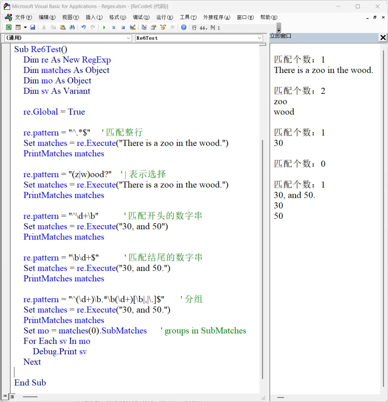This screenshot has width=388, height=402.
Task: Click the comment '匹配整行'
Action: 124,133
